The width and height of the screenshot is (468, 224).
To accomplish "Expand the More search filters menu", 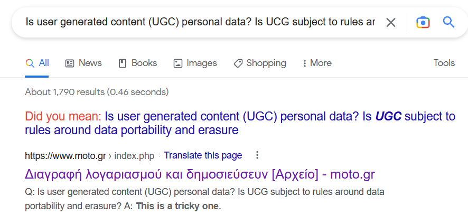I will click(x=316, y=63).
